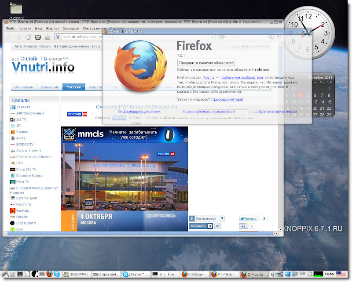The height and width of the screenshot is (282, 352).
Task: Click the Сохранить button
Action: click(201, 226)
